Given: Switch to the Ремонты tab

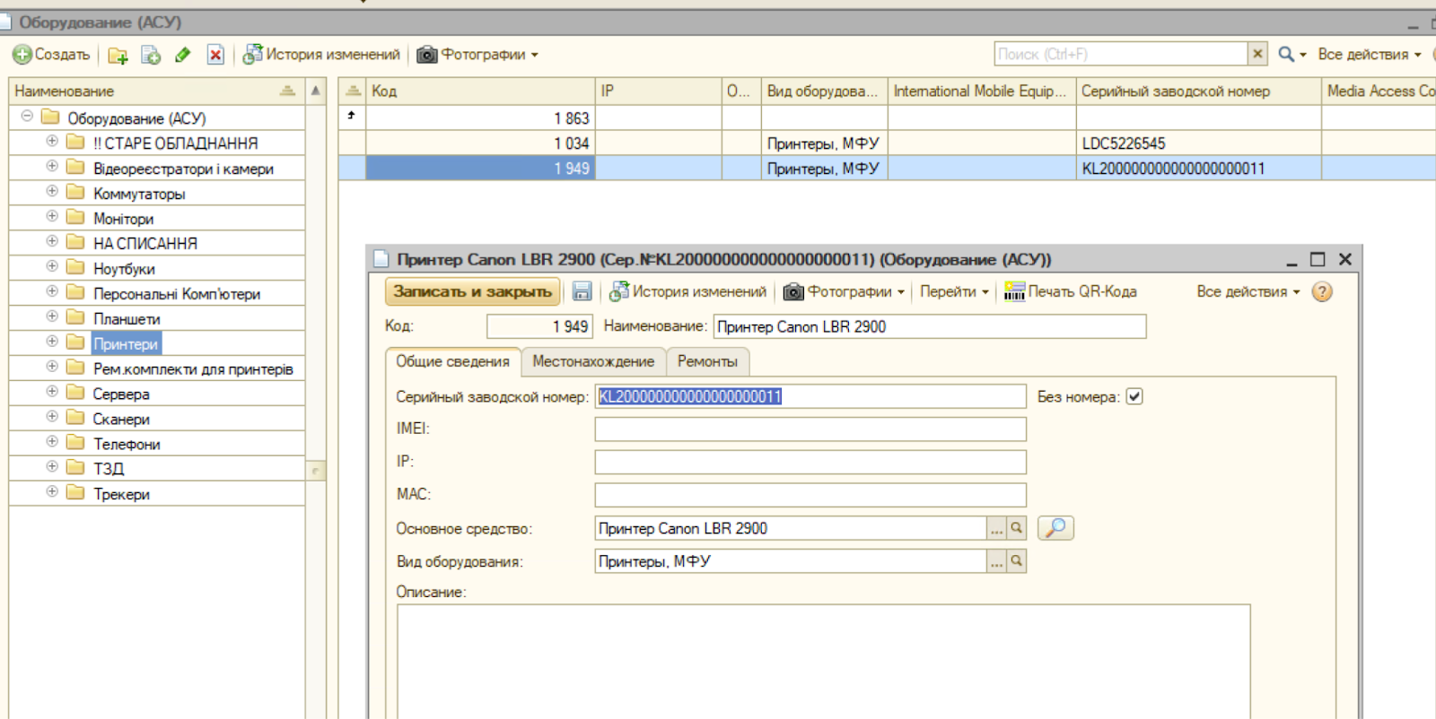Looking at the screenshot, I should coord(707,361).
